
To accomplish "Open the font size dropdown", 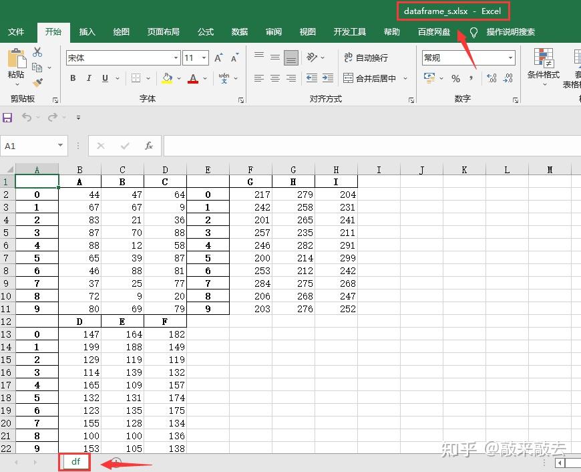I will click(x=203, y=58).
